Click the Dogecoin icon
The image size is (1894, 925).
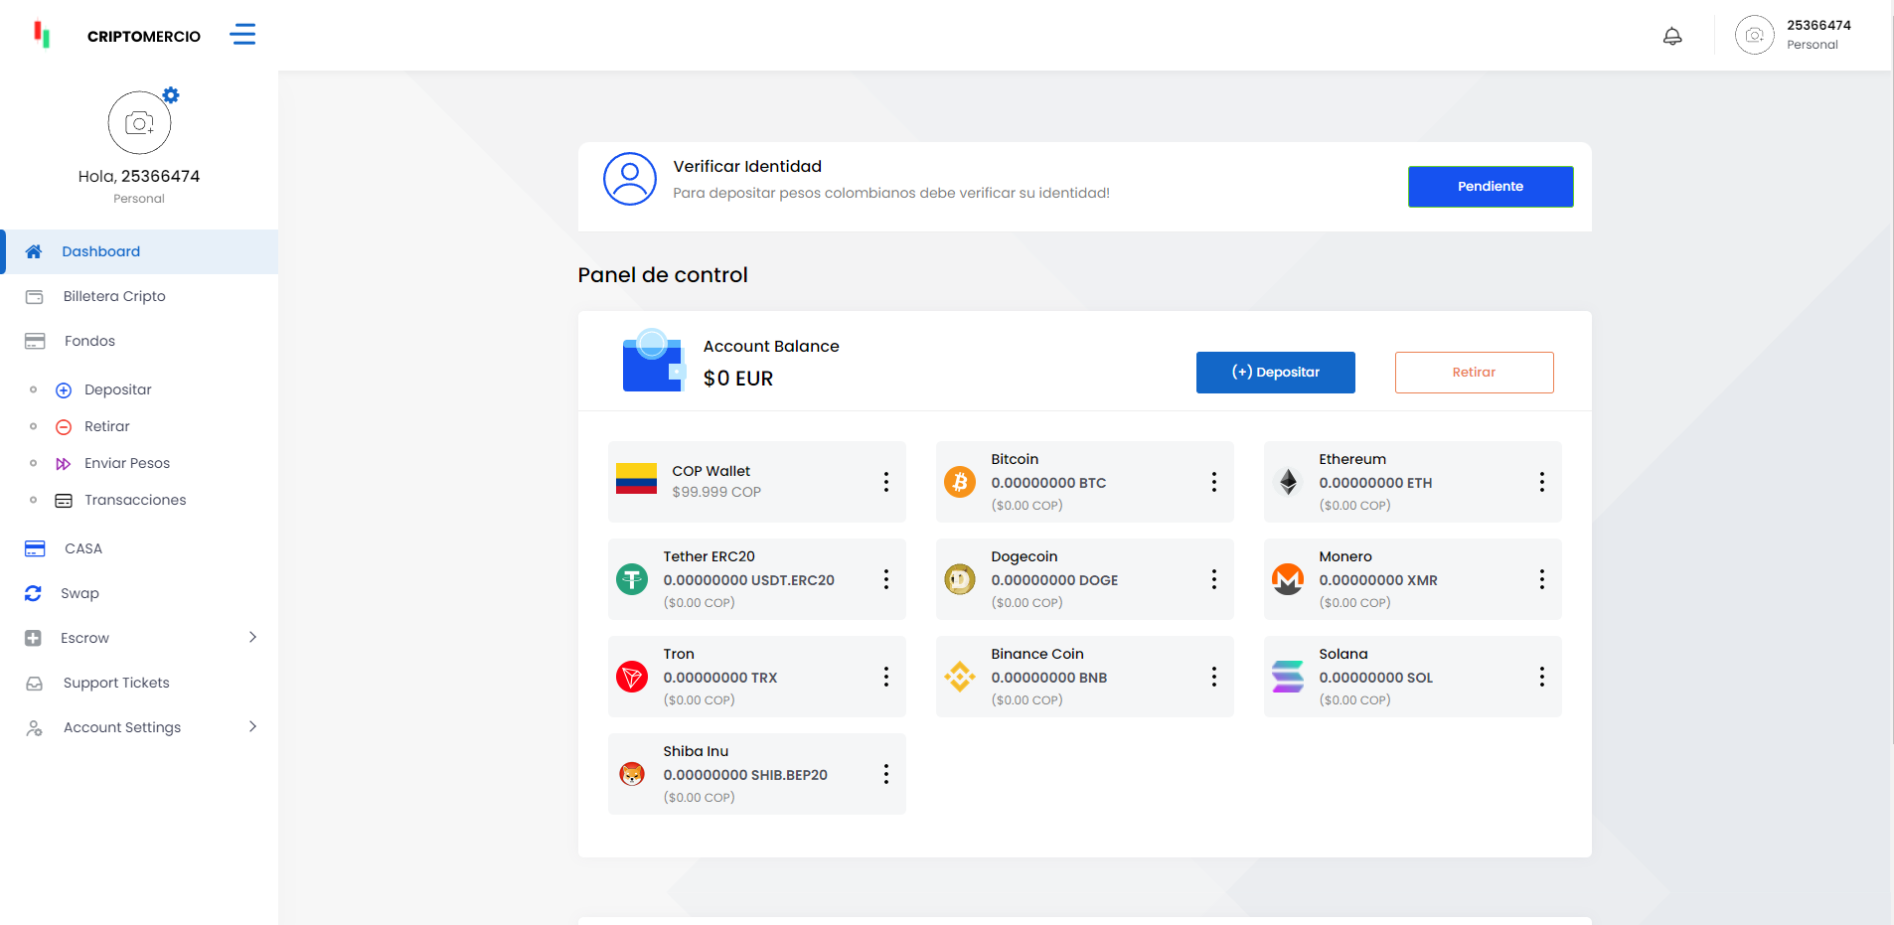959,579
